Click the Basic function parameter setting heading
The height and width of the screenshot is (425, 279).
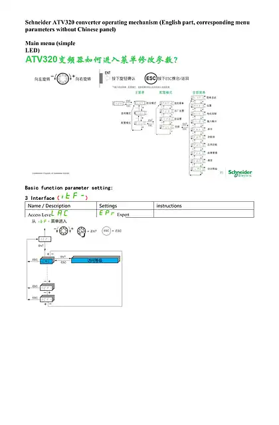[x=69, y=187]
